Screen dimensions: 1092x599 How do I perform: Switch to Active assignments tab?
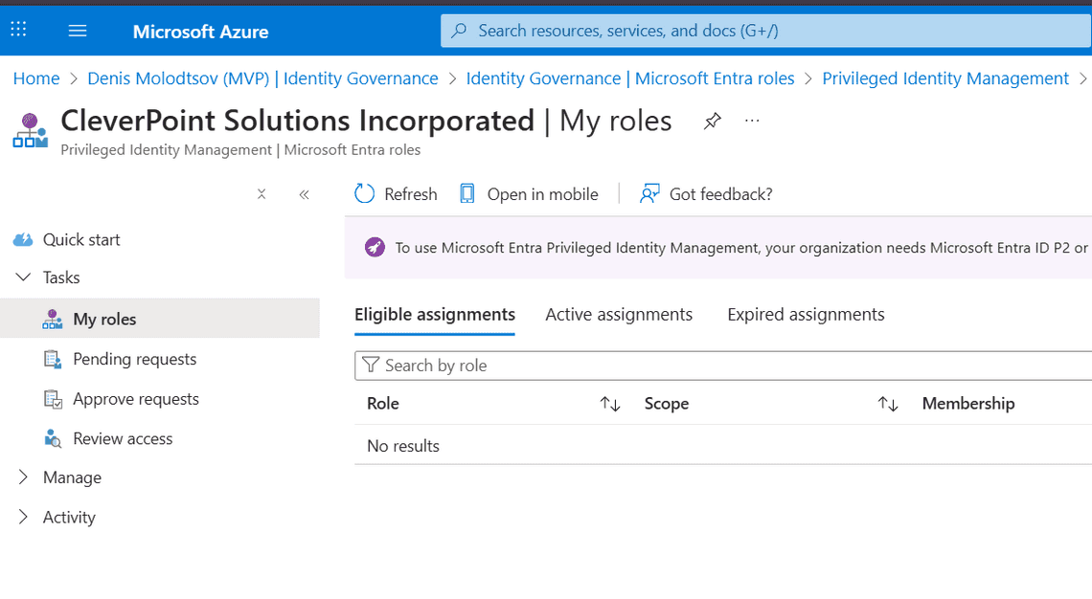pyautogui.click(x=619, y=315)
